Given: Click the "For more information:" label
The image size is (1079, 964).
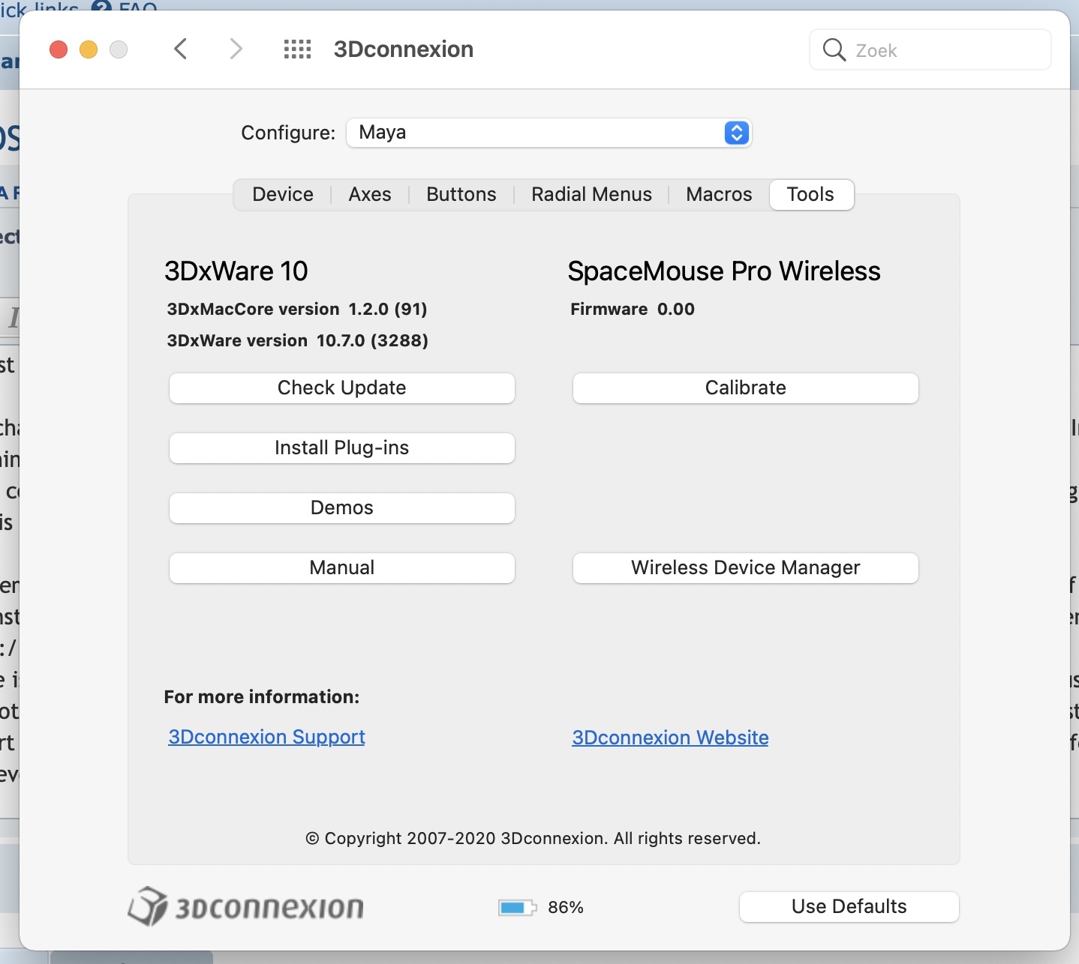Looking at the screenshot, I should 262,697.
